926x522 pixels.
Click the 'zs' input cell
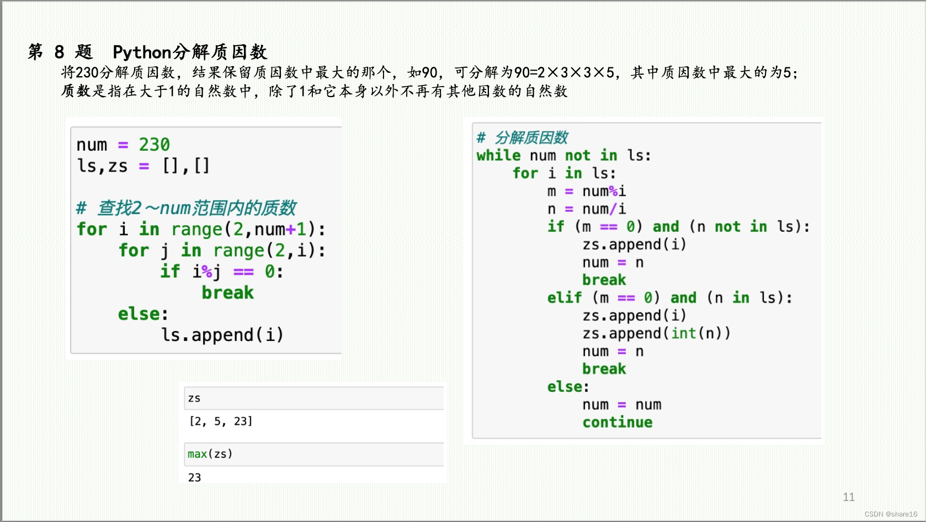point(313,398)
